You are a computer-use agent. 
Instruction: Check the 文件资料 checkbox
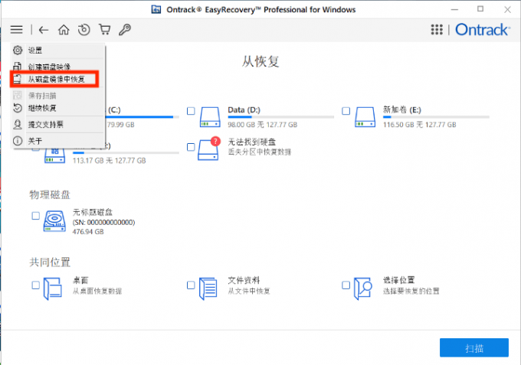click(x=191, y=285)
